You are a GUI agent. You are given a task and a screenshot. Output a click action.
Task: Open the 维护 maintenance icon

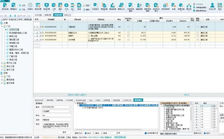(60, 5)
